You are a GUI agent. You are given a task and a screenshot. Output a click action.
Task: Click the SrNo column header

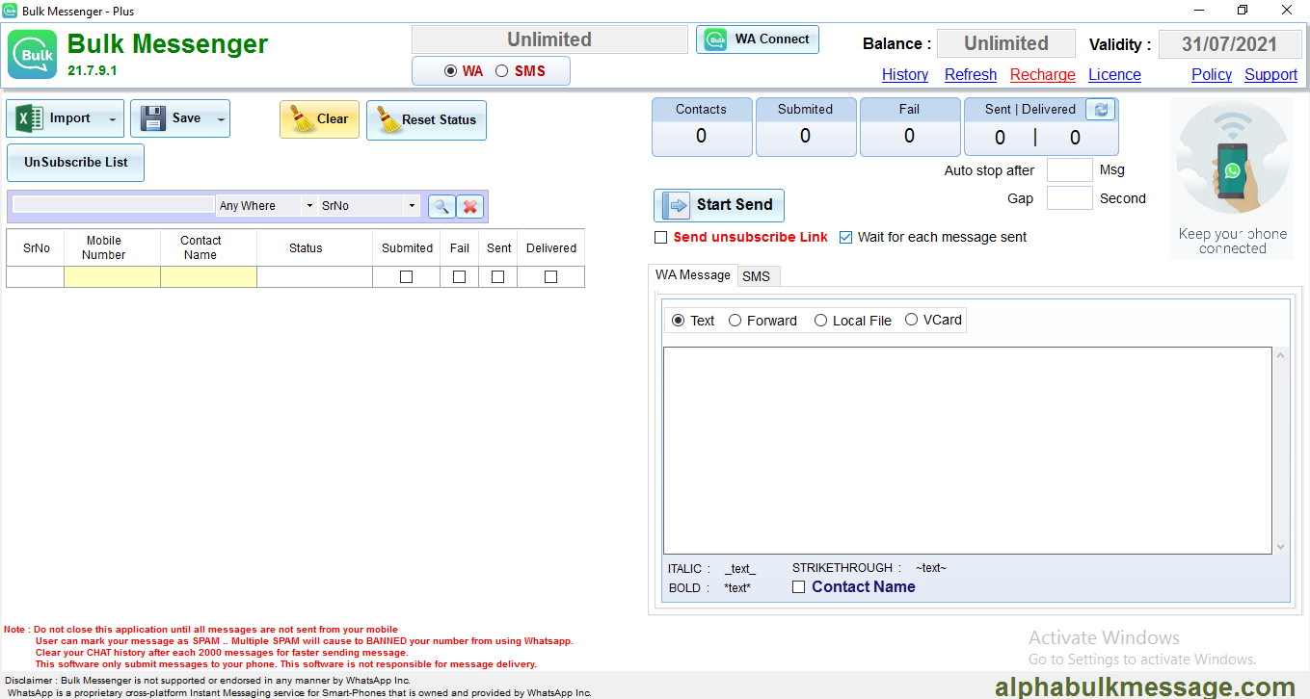click(x=36, y=248)
